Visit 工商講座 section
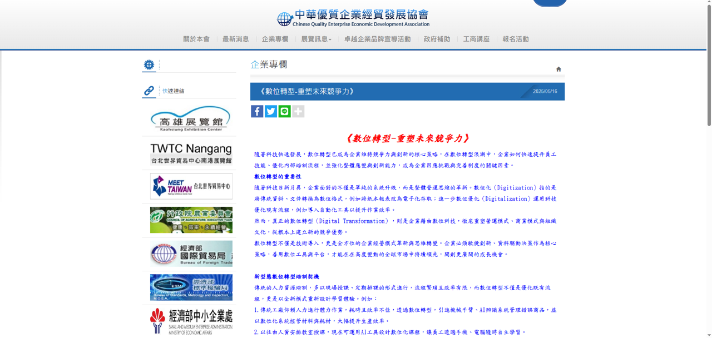712x338 pixels. (476, 39)
